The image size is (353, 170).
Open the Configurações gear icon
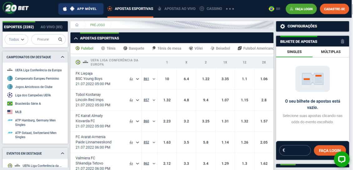coord(282,27)
